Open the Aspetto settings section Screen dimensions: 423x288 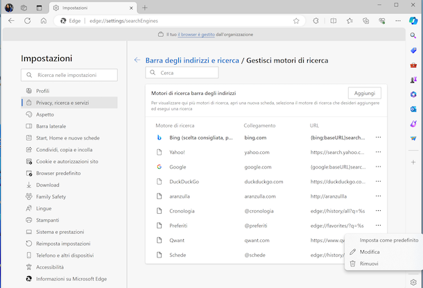pyautogui.click(x=69, y=115)
